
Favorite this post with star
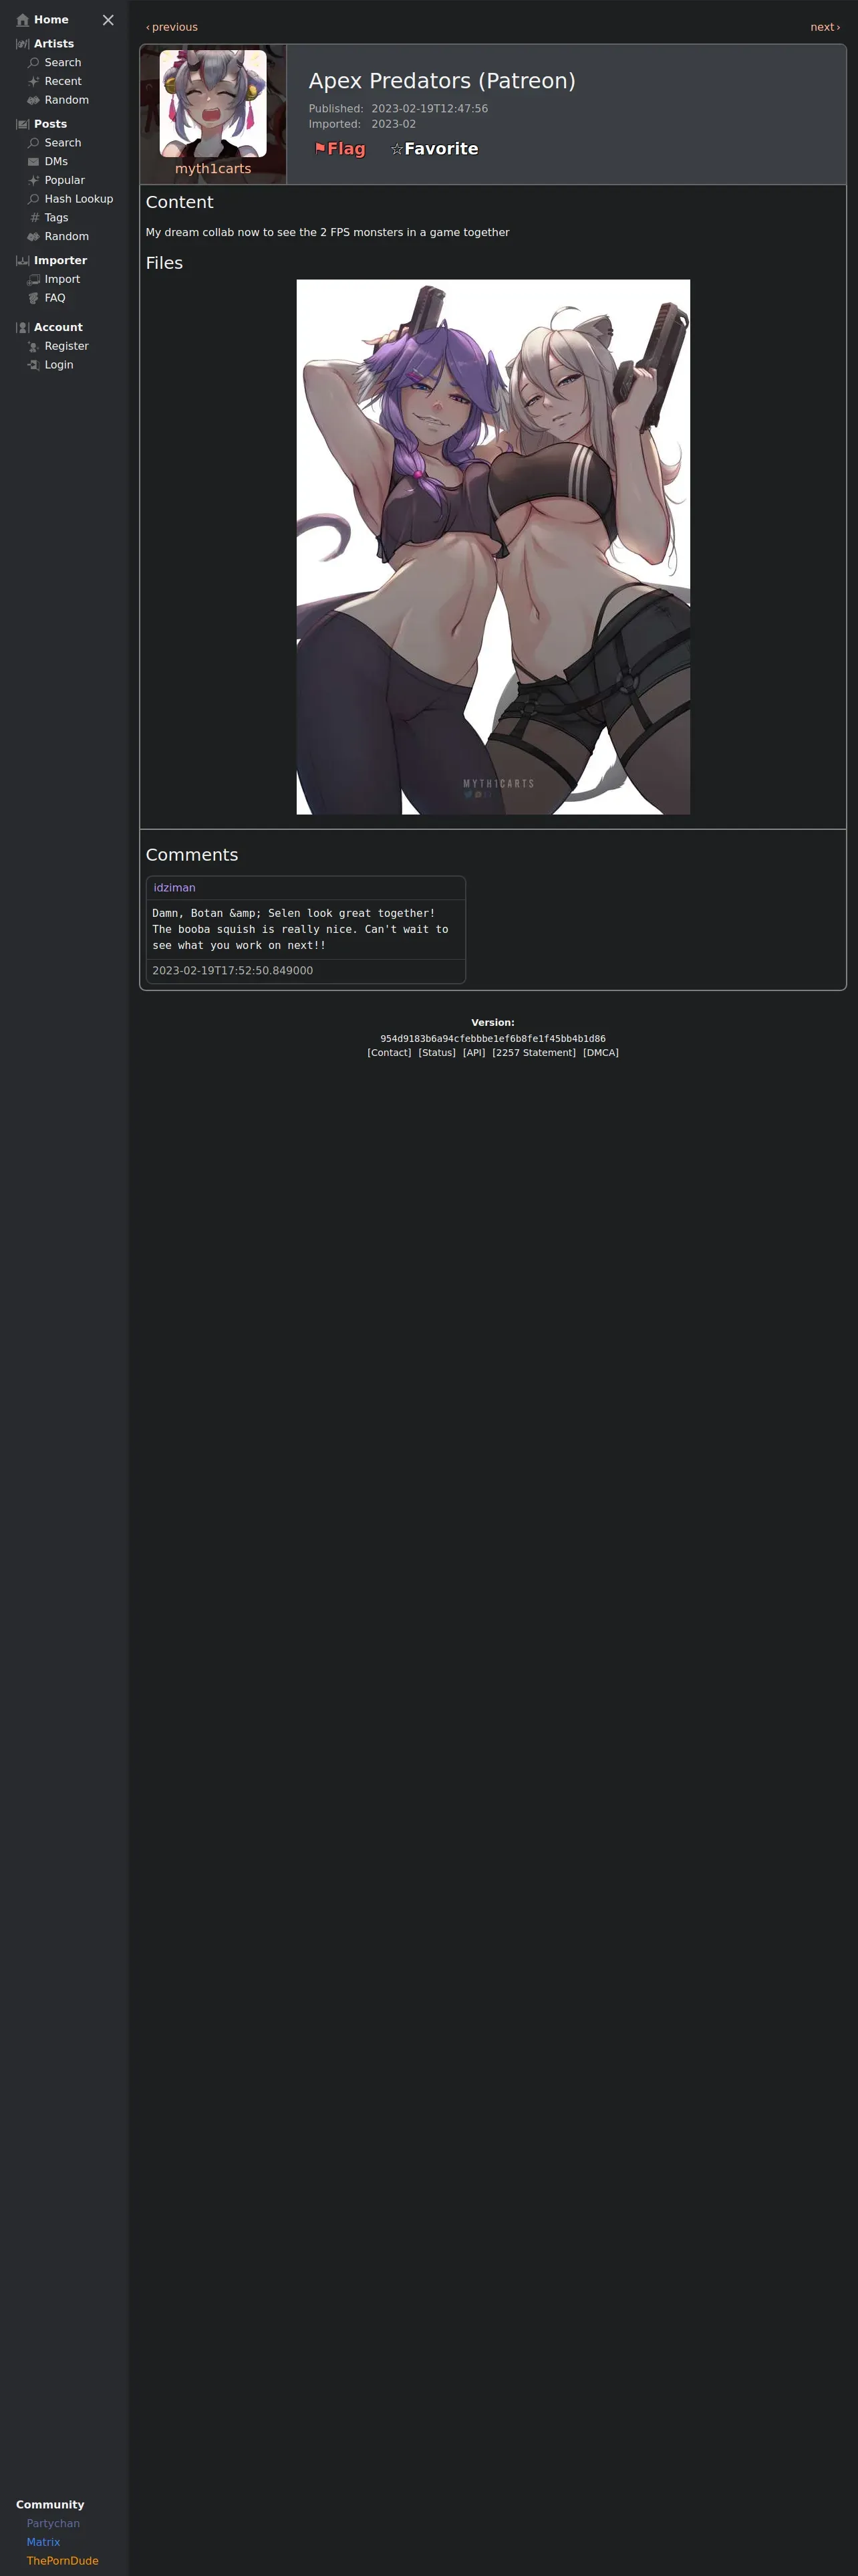(434, 149)
